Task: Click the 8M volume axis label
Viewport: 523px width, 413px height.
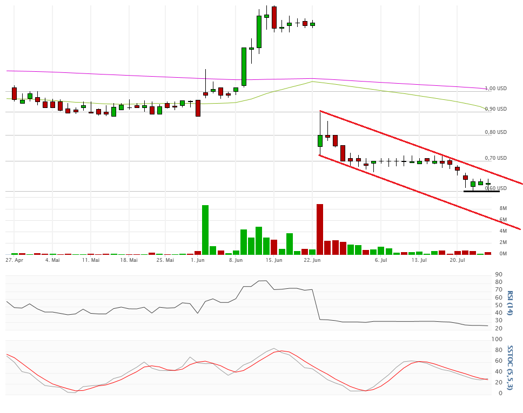Action: coord(503,208)
